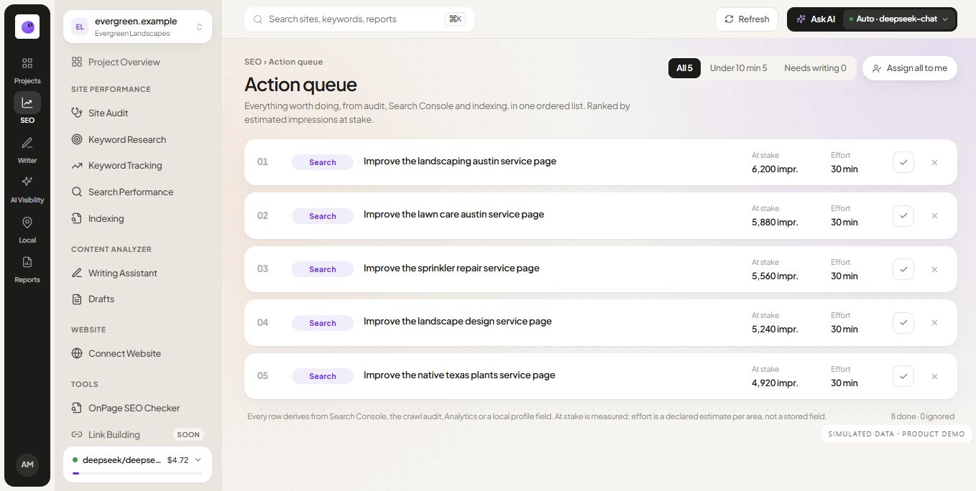Select Needs writing 0 tab
The height and width of the screenshot is (491, 976).
[815, 68]
